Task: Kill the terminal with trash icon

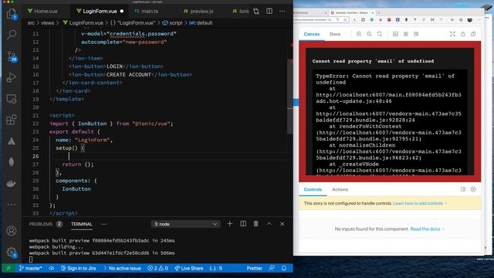Action: pyautogui.click(x=255, y=224)
